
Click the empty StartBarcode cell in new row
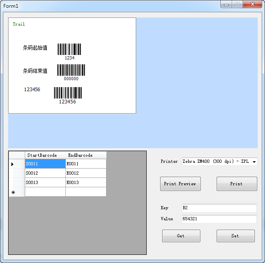(x=45, y=192)
